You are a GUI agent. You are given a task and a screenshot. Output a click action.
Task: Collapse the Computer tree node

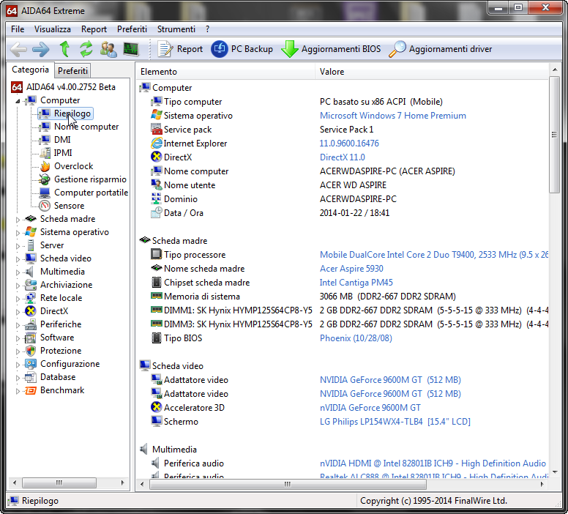[18, 101]
